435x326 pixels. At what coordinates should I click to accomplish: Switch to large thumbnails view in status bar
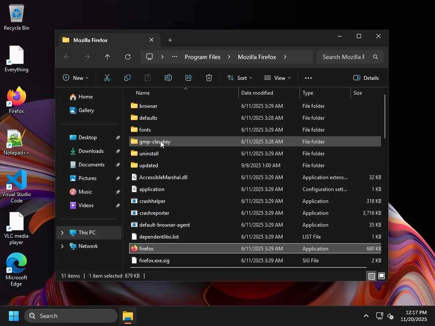click(381, 276)
